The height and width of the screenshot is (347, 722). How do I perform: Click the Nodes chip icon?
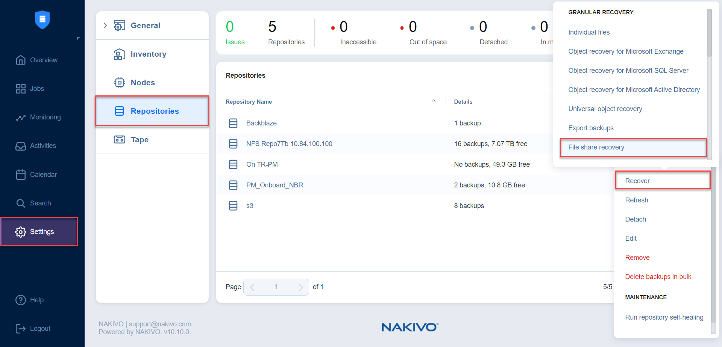tap(119, 83)
